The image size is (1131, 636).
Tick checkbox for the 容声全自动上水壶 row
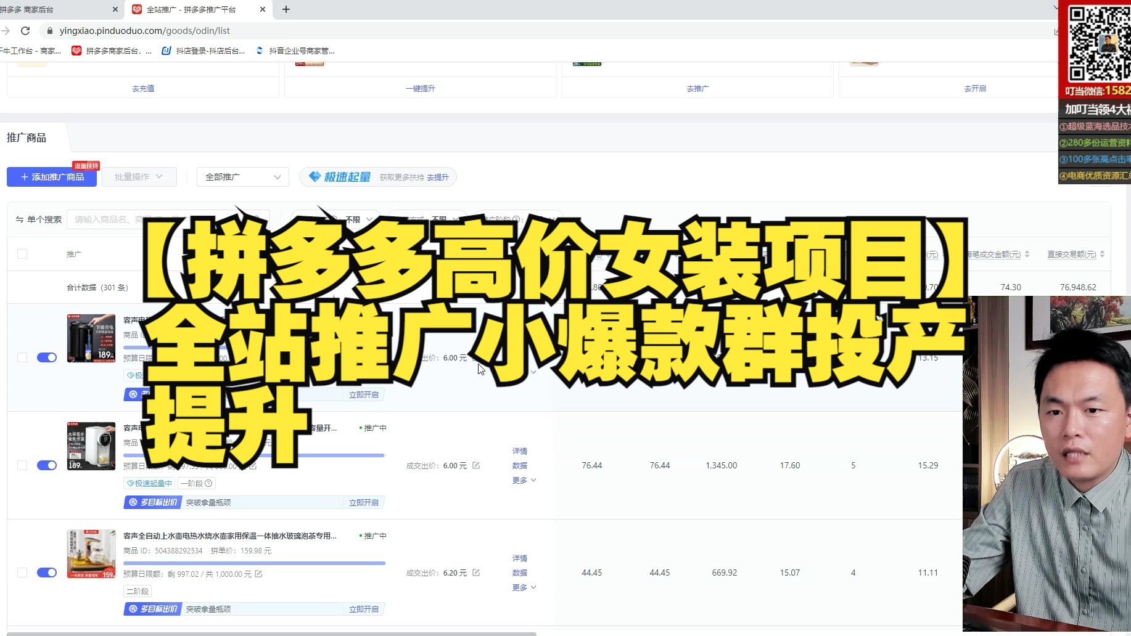tap(22, 573)
